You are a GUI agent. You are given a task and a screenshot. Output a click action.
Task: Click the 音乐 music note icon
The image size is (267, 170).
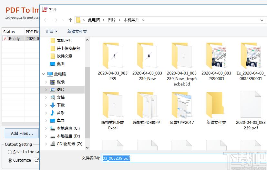click(x=53, y=113)
